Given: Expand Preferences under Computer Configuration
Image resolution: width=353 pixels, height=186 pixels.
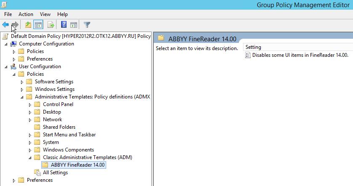Looking at the screenshot, I should point(14,59).
